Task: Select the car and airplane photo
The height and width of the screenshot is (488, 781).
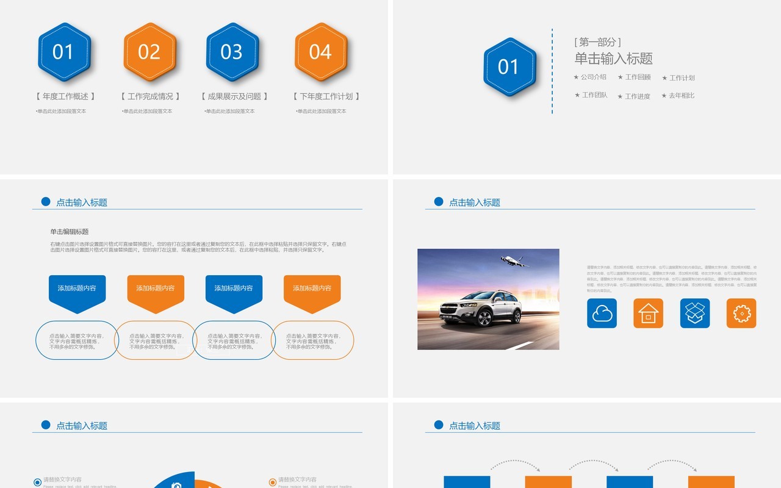Action: point(488,300)
